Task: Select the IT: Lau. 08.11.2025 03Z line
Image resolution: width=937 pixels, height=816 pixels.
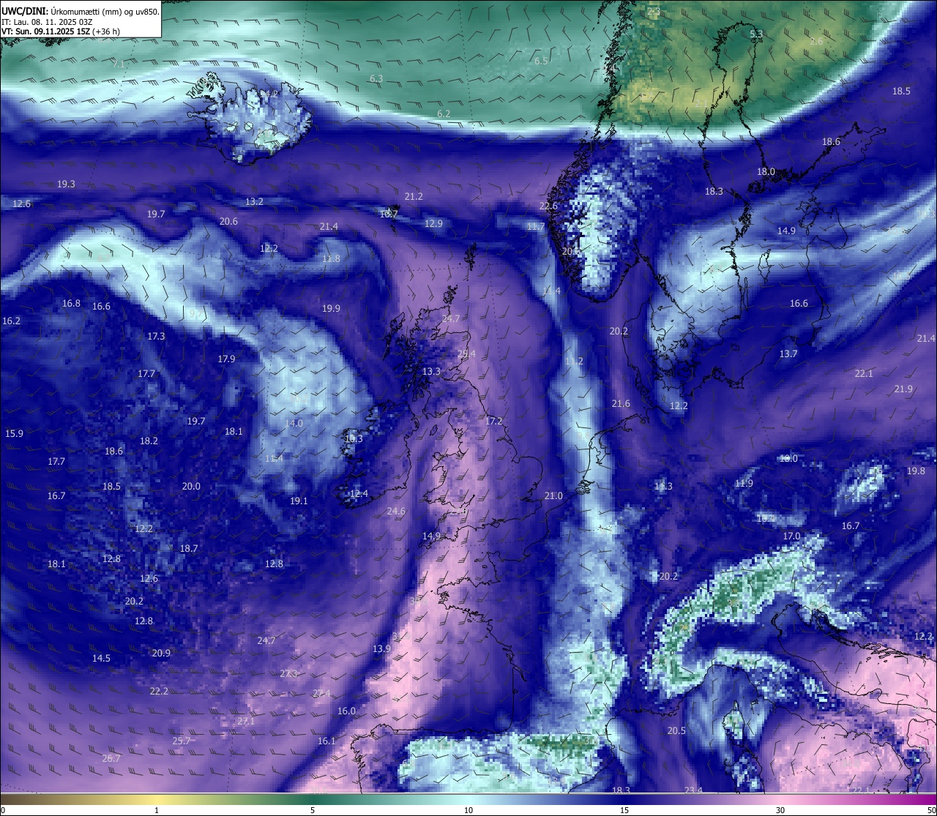Action: tap(47, 22)
